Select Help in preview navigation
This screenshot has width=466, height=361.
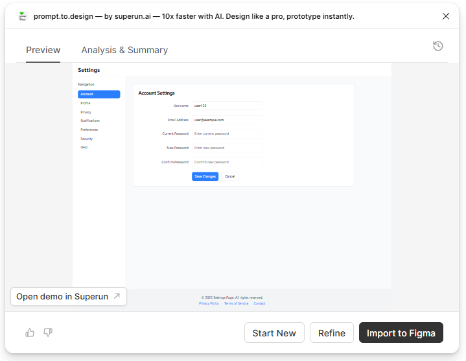tap(84, 147)
